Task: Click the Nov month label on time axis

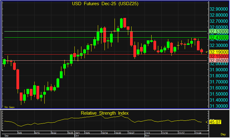Action: [147, 136]
